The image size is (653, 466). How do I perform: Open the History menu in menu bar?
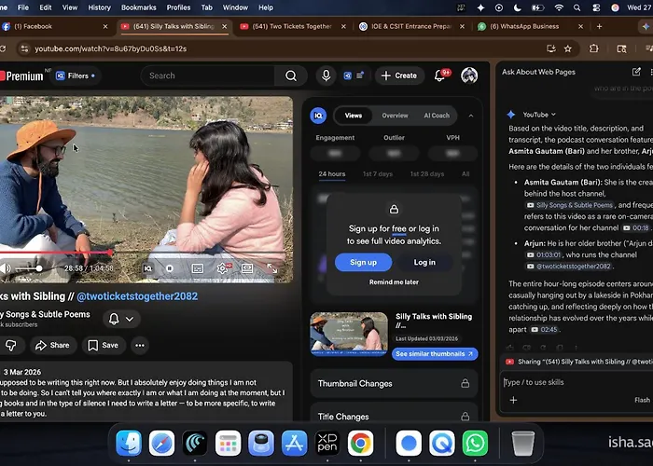coord(99,7)
